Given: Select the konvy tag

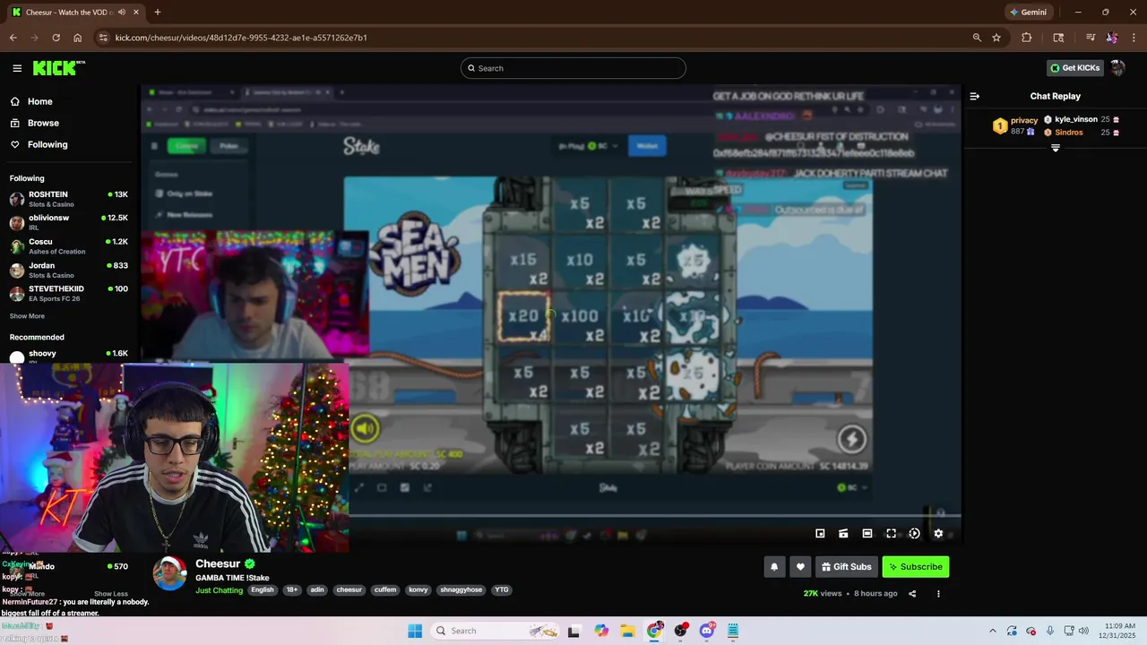Looking at the screenshot, I should pos(418,589).
